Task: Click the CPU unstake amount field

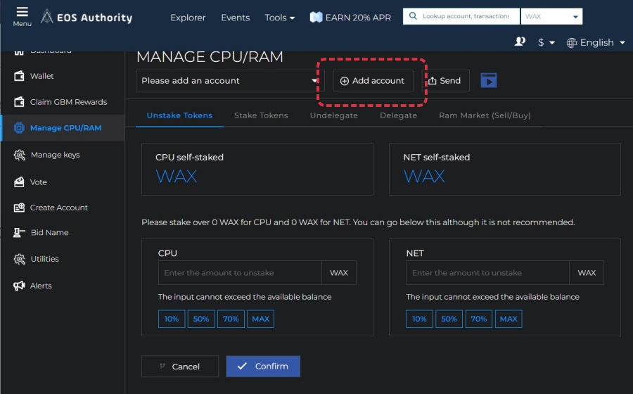Action: (x=241, y=273)
